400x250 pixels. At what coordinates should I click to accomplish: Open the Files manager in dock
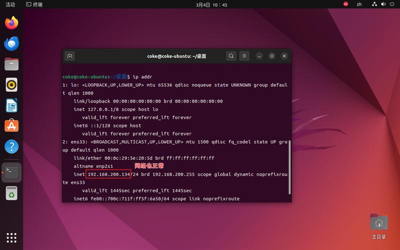[x=11, y=64]
